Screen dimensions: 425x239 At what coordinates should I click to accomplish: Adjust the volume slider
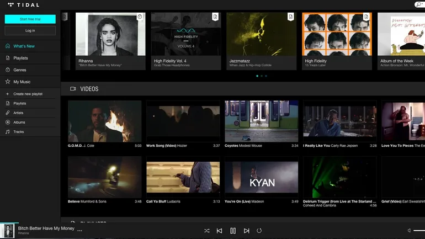point(418,230)
